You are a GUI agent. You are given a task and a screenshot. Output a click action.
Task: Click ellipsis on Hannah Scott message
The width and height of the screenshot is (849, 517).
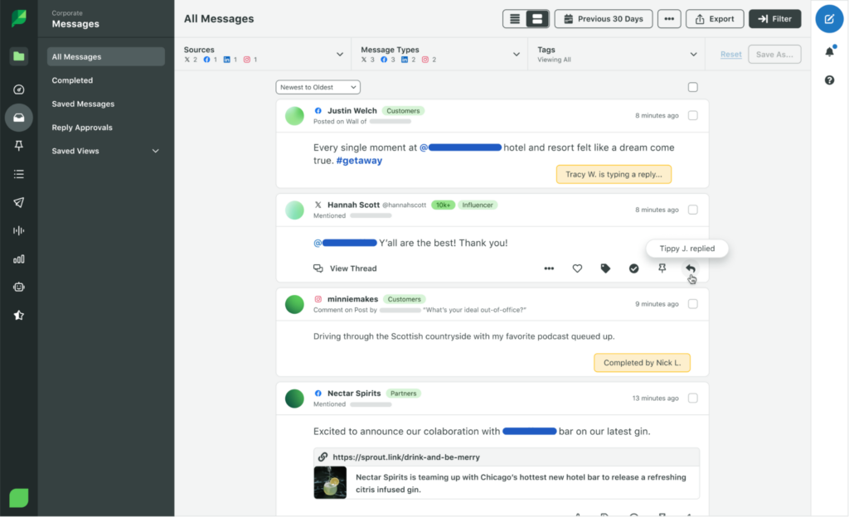pos(549,268)
